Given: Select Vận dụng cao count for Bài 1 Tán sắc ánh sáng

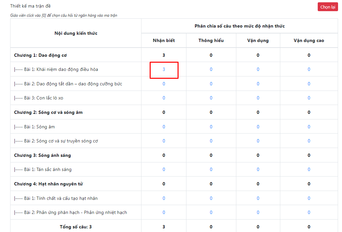Looking at the screenshot, I should pos(309,169).
